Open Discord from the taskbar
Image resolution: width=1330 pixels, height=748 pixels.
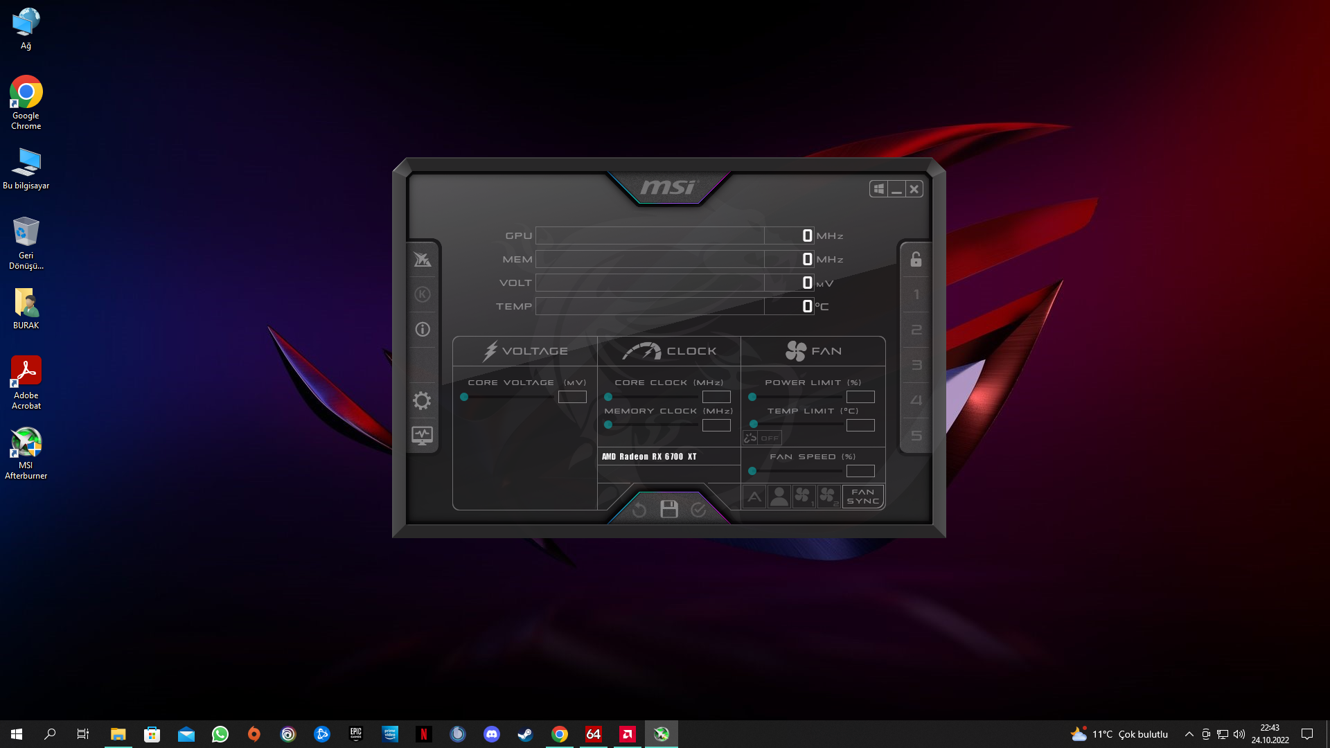click(492, 734)
